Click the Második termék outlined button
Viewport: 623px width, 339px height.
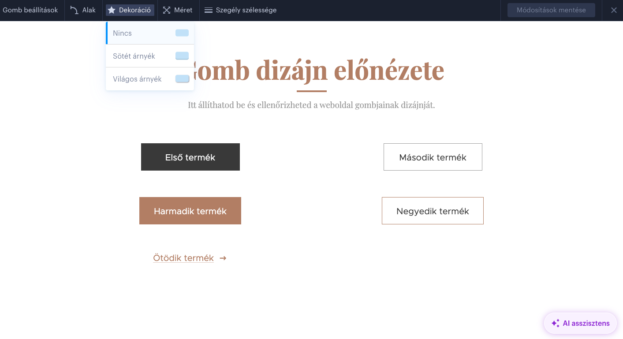point(433,157)
